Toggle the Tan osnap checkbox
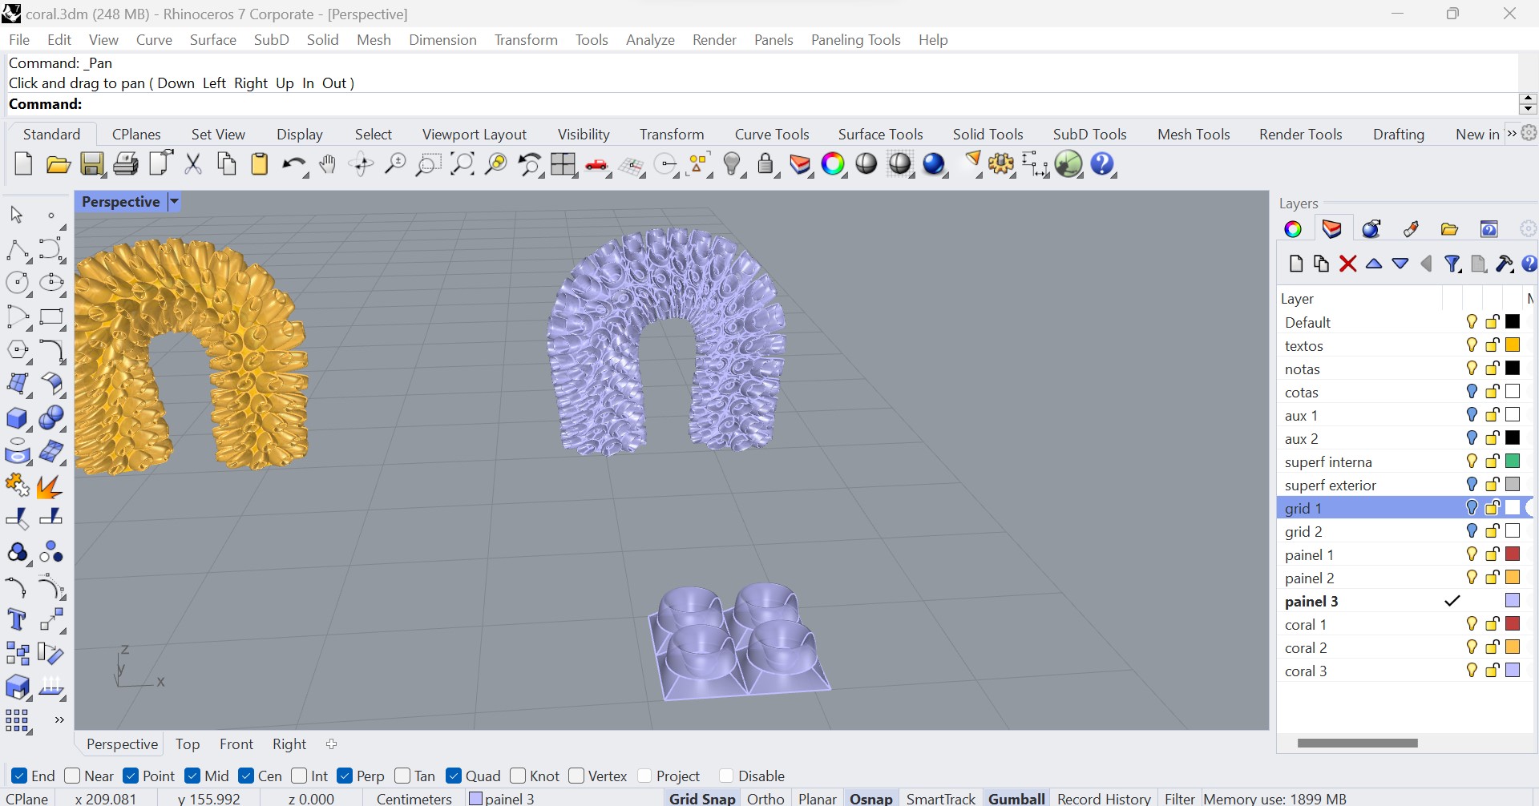This screenshot has height=806, width=1539. [x=402, y=776]
